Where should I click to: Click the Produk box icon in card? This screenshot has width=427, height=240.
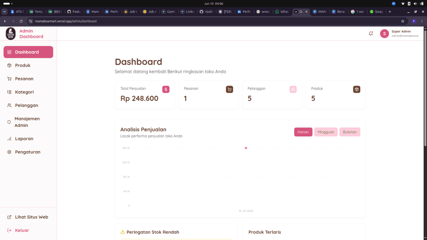click(357, 90)
